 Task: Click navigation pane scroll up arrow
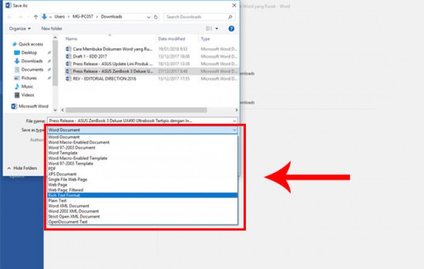coord(55,37)
